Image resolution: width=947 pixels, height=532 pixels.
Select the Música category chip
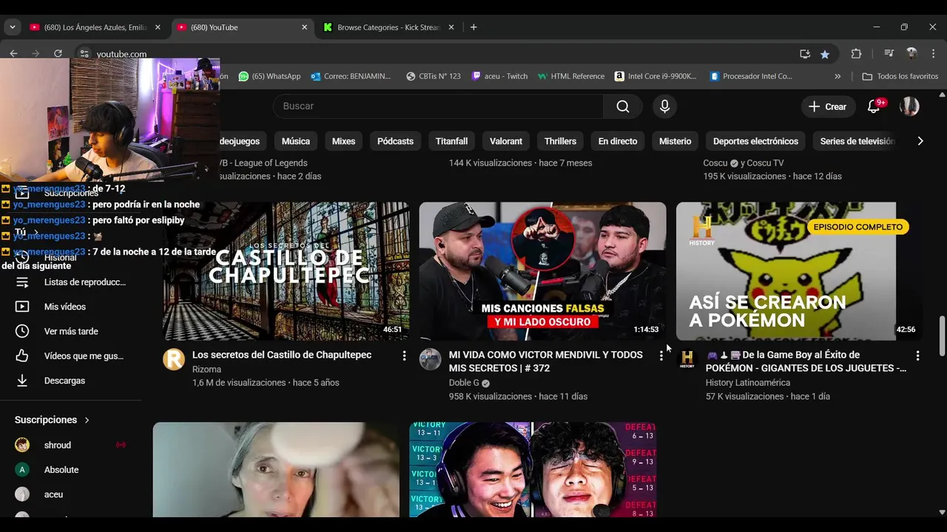click(x=296, y=141)
